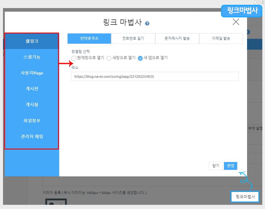Switch to 인터넷 주소 tab
265x209 pixels.
89,39
